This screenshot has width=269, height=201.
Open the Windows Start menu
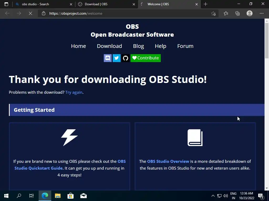coord(6,196)
